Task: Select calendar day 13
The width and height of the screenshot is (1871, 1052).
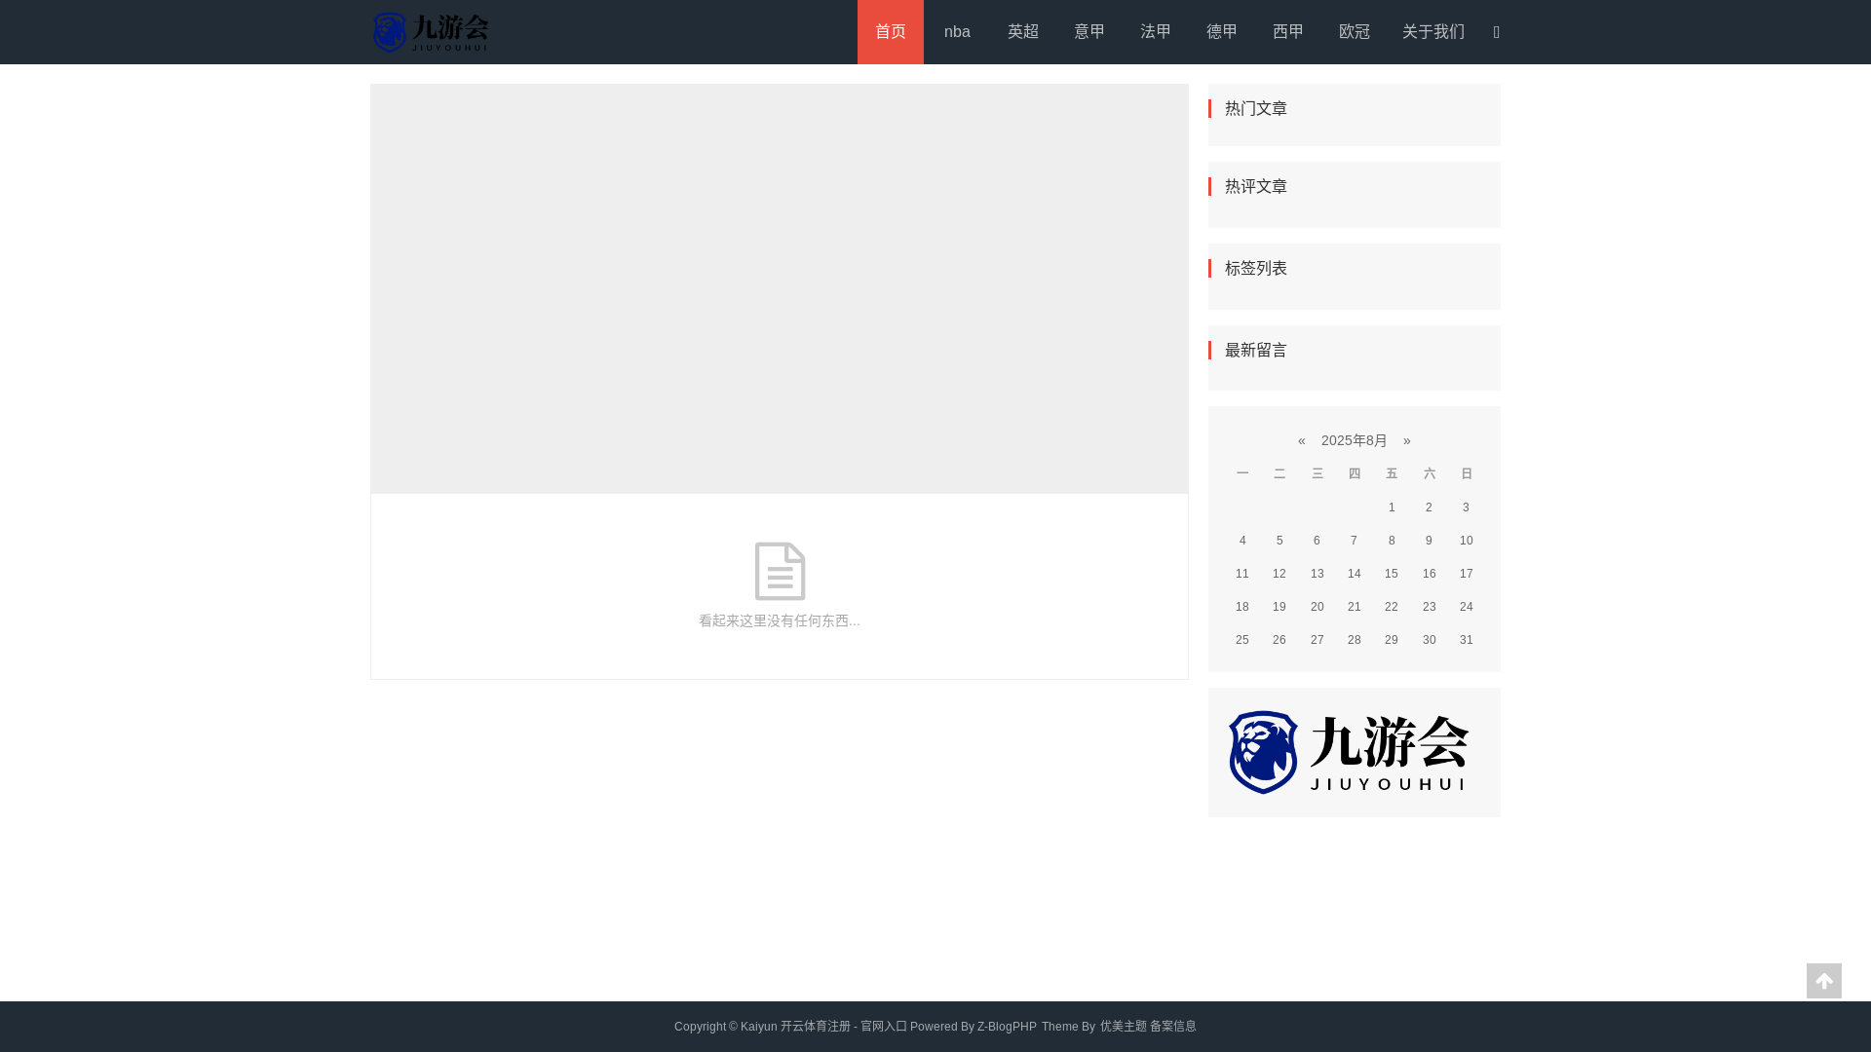Action: point(1317,574)
